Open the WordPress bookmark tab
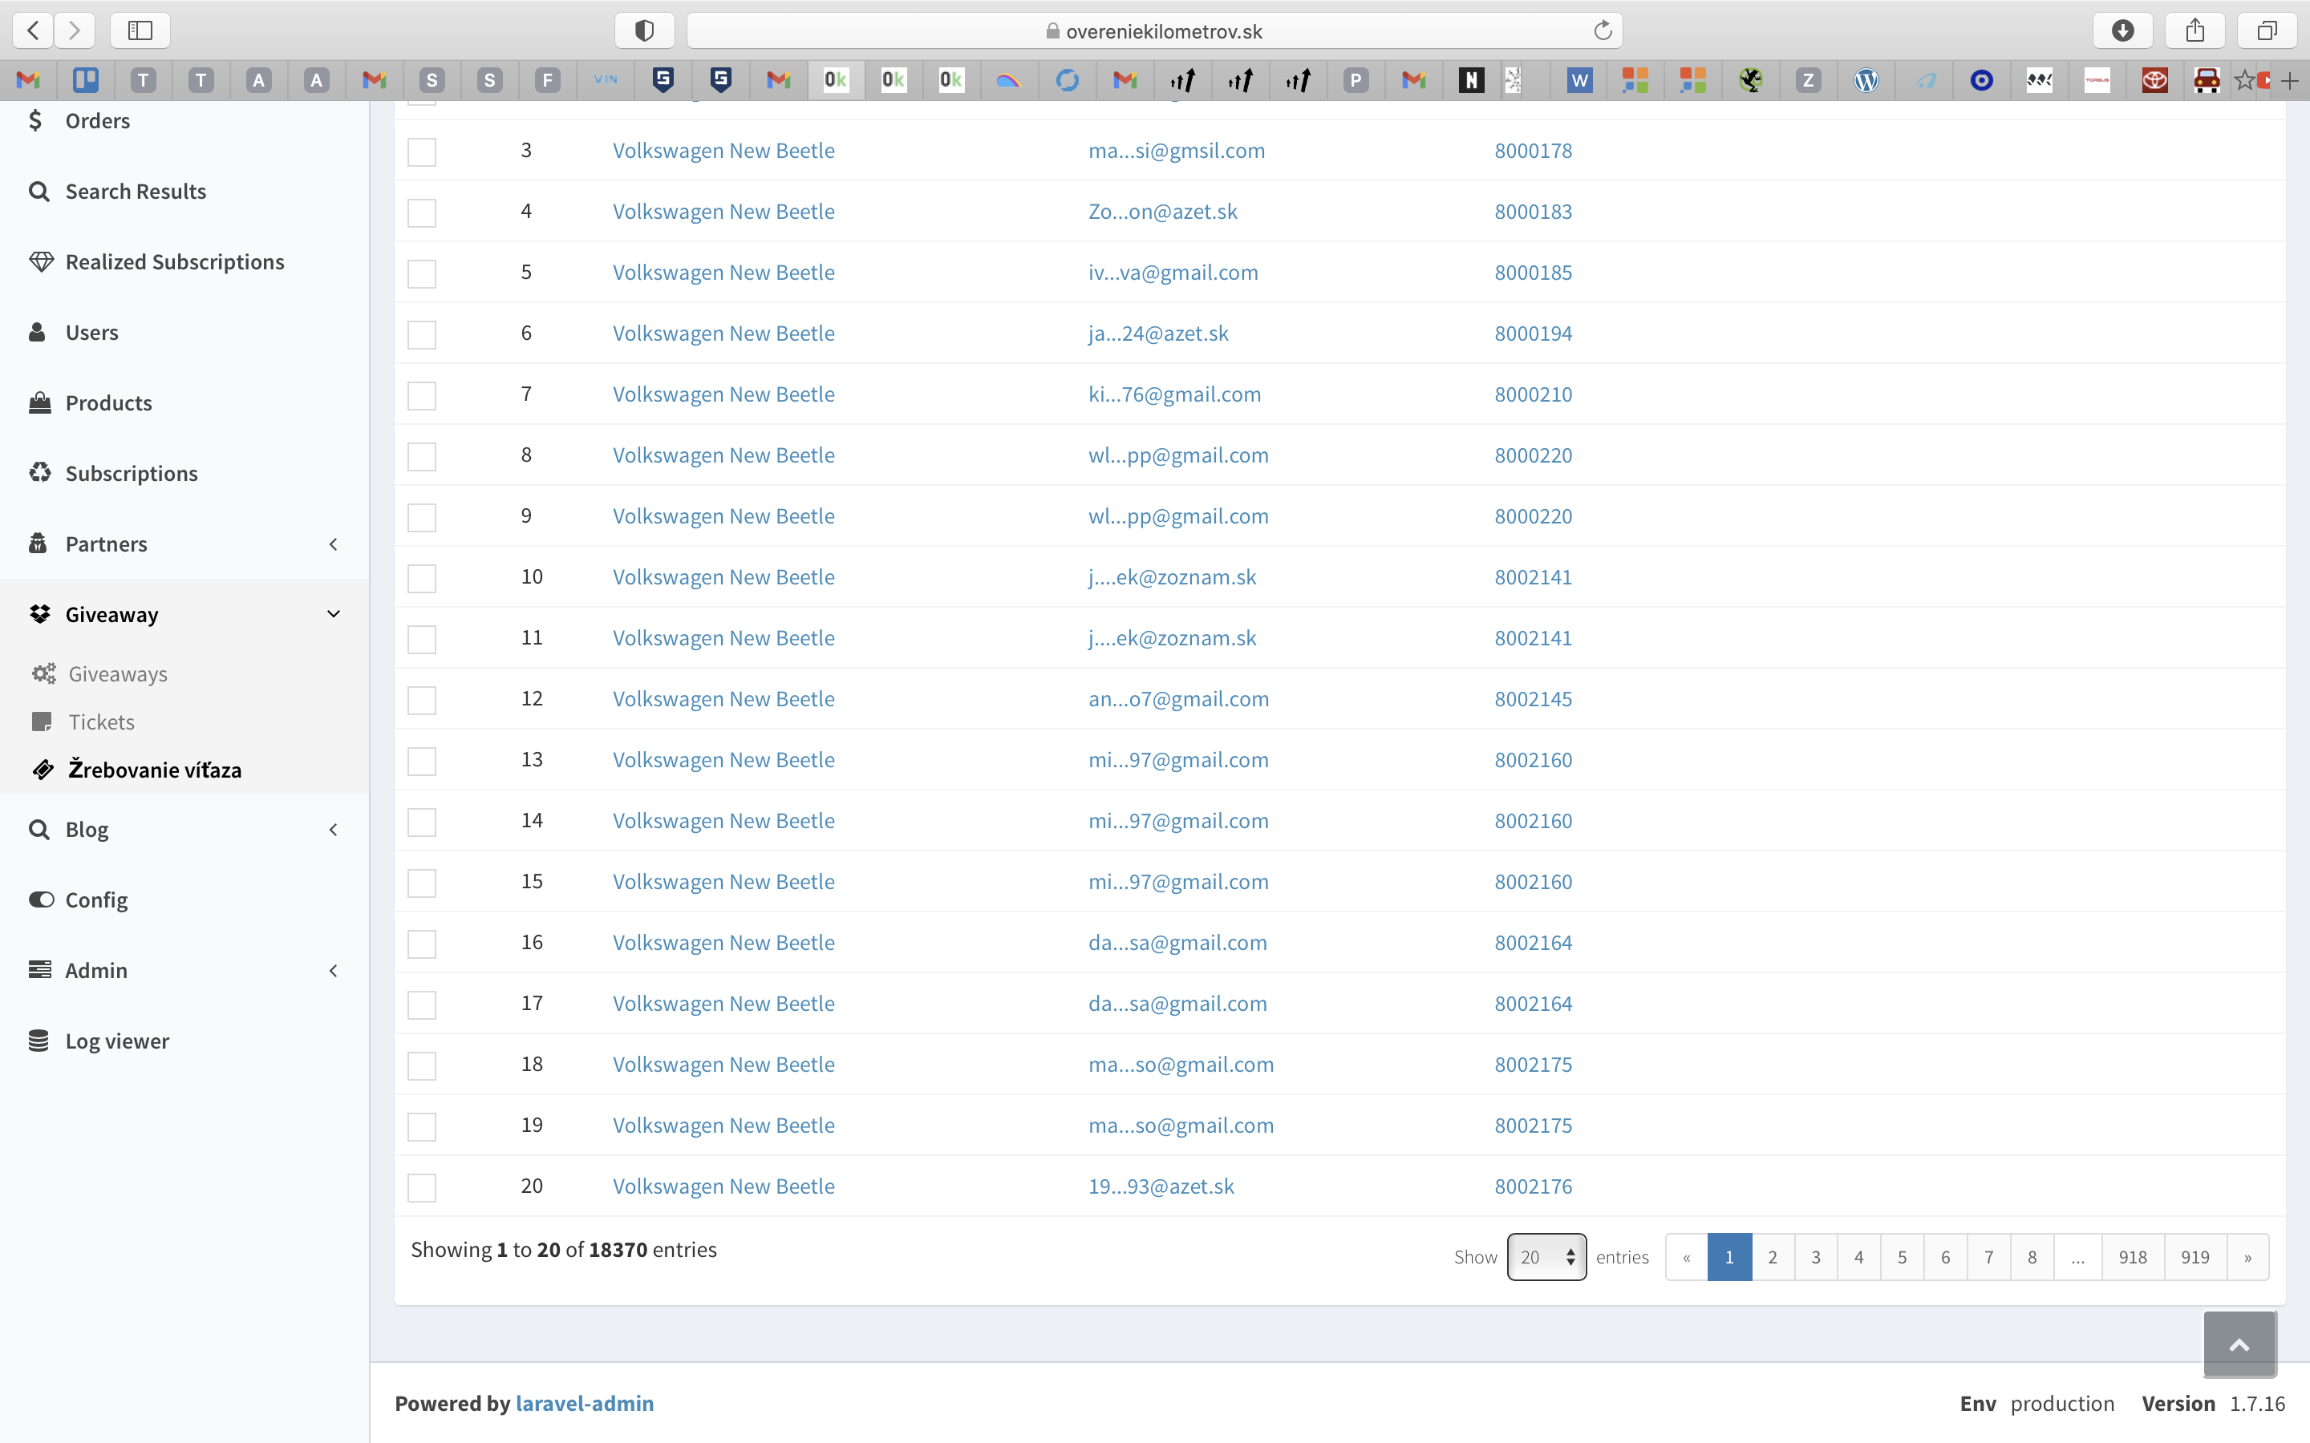The image size is (2310, 1443). (1866, 80)
